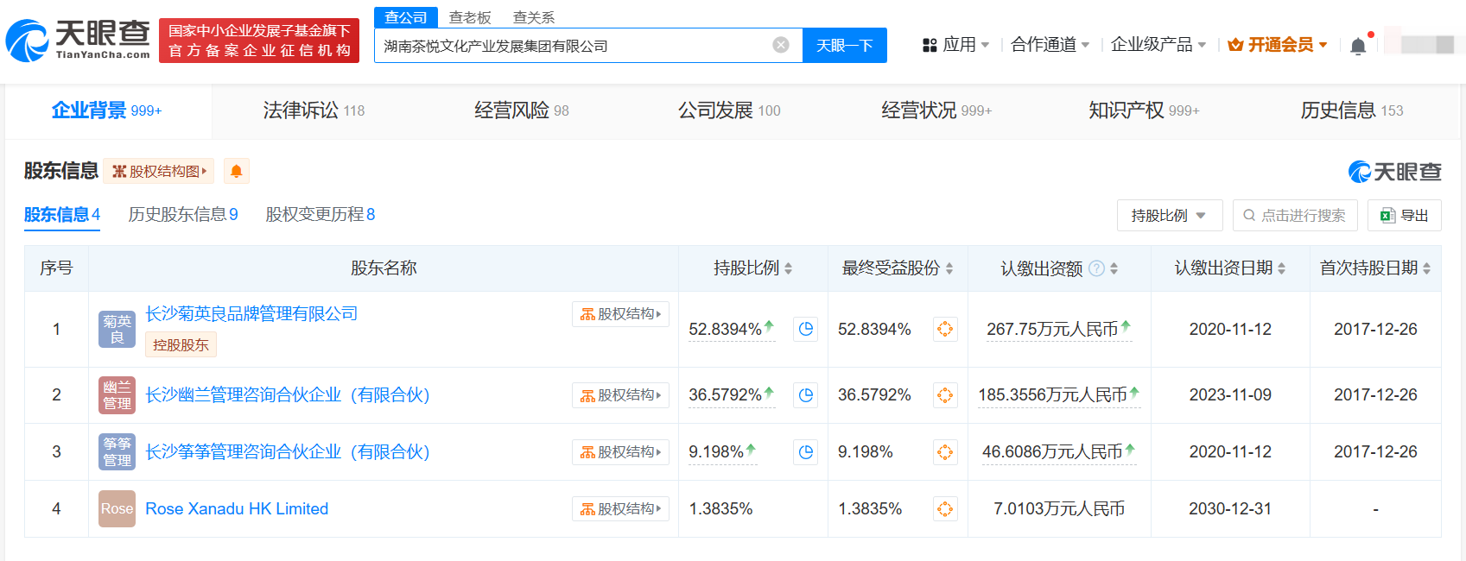This screenshot has height=561, width=1466.
Task: Click beneficial share icon beside 1.3835%
Action: (x=945, y=509)
